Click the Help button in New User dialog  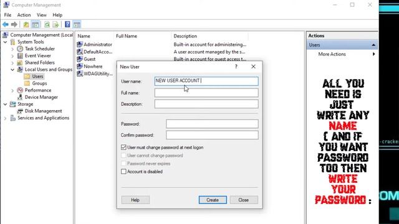(135, 200)
